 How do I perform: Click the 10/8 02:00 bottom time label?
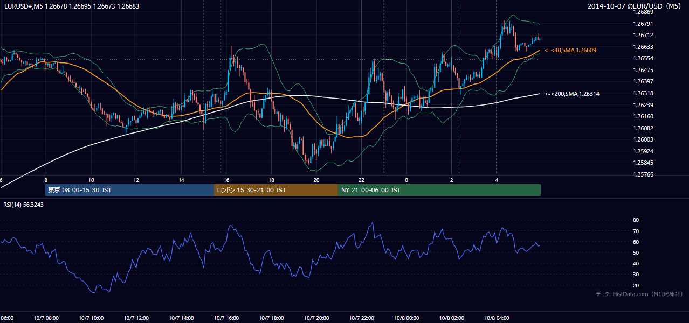click(451, 318)
